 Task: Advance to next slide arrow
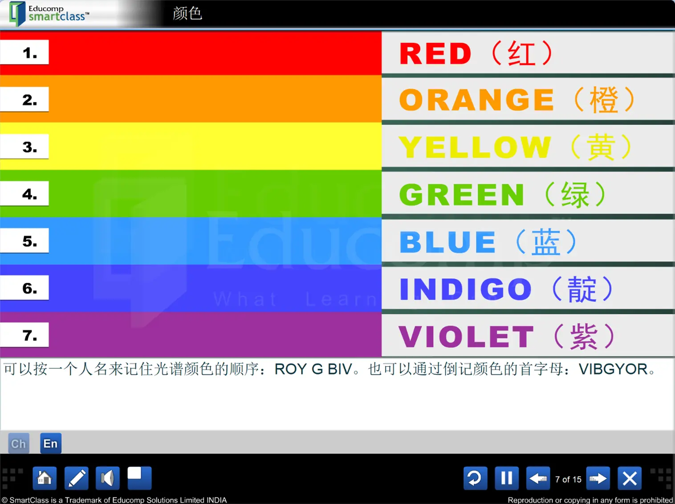pos(598,478)
